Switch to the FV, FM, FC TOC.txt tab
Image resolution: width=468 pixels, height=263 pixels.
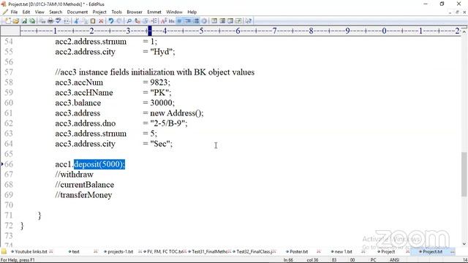(165, 251)
